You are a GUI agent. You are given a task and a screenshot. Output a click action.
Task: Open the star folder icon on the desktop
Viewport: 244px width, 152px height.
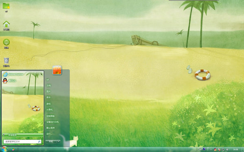click(x=6, y=8)
